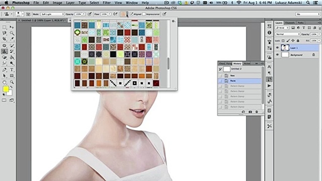Toggle lock transparent pixels in Layers
This screenshot has width=322, height=181.
tap(283, 40)
